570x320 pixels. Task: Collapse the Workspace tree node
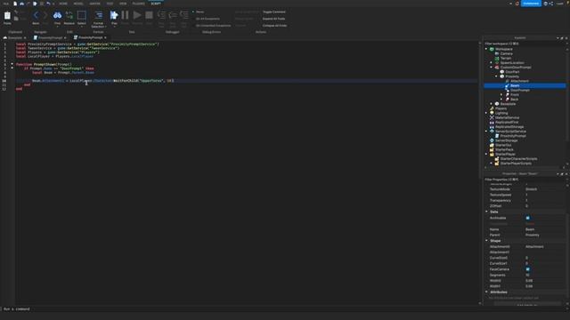click(x=486, y=49)
